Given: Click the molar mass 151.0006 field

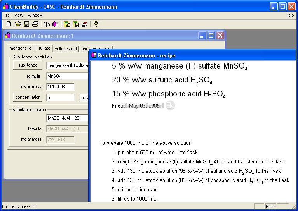Looking at the screenshot, I should (x=61, y=87).
